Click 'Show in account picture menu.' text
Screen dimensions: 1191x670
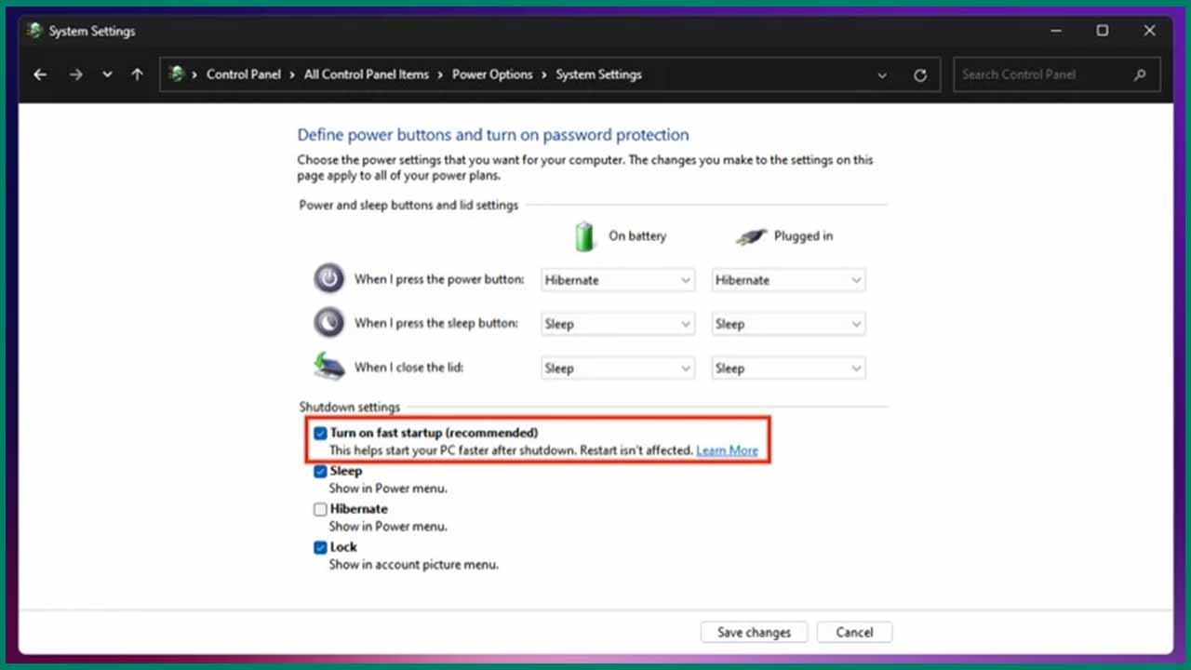(x=413, y=565)
